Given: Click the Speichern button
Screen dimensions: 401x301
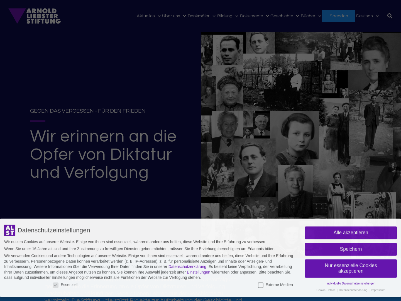Looking at the screenshot, I should tap(351, 249).
